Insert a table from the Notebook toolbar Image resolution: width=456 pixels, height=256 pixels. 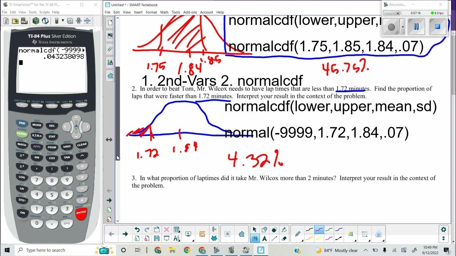(176, 230)
